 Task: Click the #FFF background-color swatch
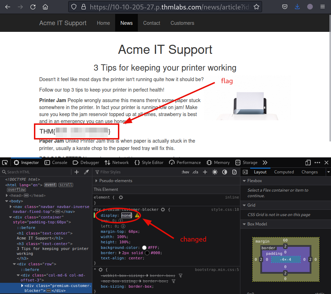point(144,248)
